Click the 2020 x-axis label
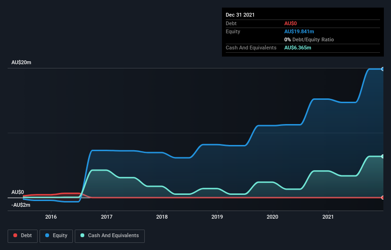This screenshot has width=391, height=250. point(272,217)
